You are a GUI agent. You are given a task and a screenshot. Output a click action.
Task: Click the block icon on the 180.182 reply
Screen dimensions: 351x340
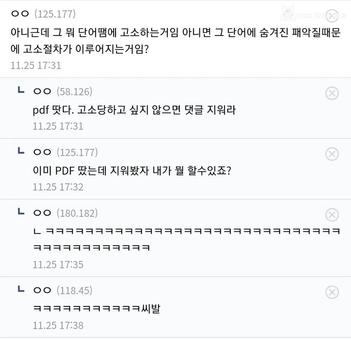click(332, 215)
